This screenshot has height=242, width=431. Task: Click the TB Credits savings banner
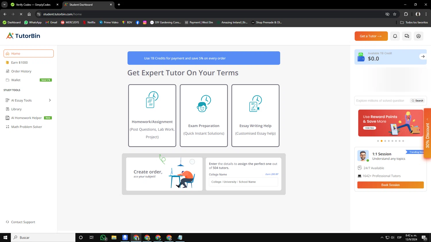click(204, 58)
